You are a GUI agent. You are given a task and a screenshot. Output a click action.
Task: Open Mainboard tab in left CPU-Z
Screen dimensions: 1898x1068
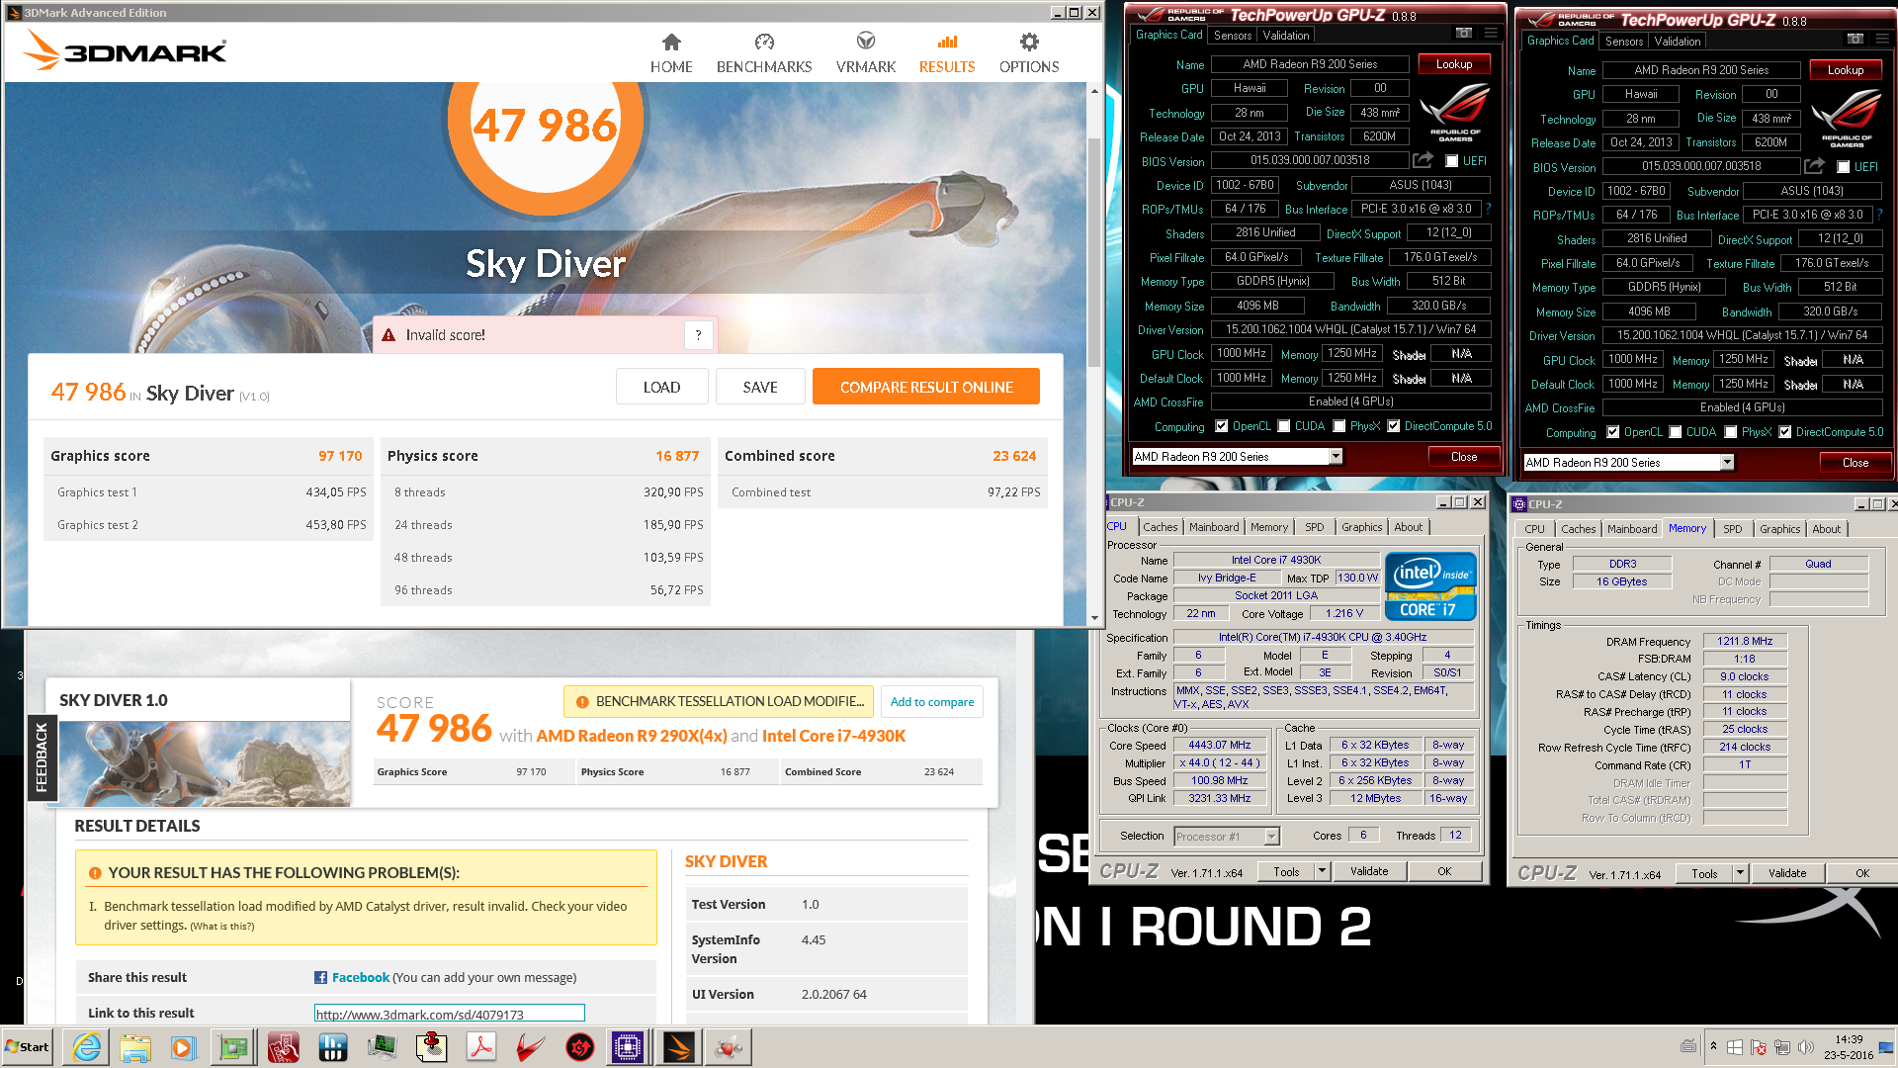tap(1214, 527)
